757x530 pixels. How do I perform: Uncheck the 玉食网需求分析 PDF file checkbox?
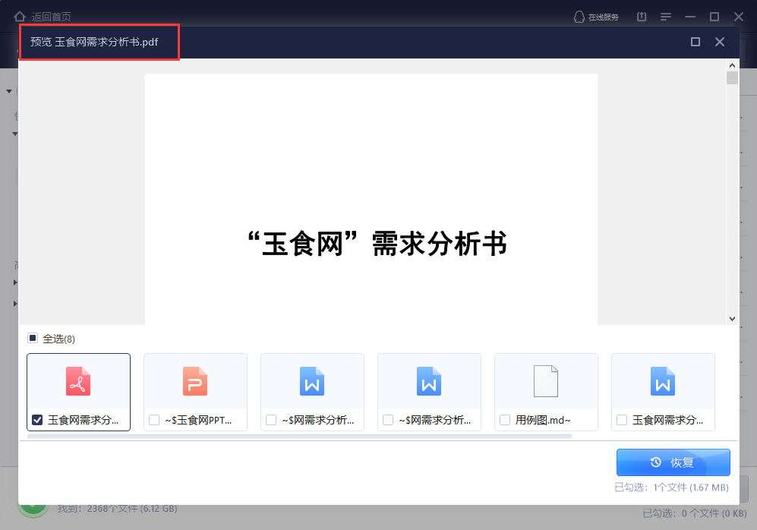point(36,419)
